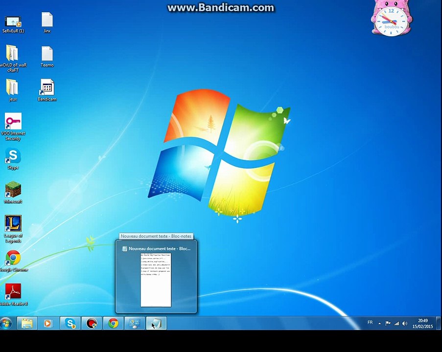The image size is (442, 352).
Task: Open the volume speaker tray icon
Action: pyautogui.click(x=405, y=323)
